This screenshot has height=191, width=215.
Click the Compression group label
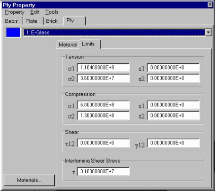pos(80,94)
